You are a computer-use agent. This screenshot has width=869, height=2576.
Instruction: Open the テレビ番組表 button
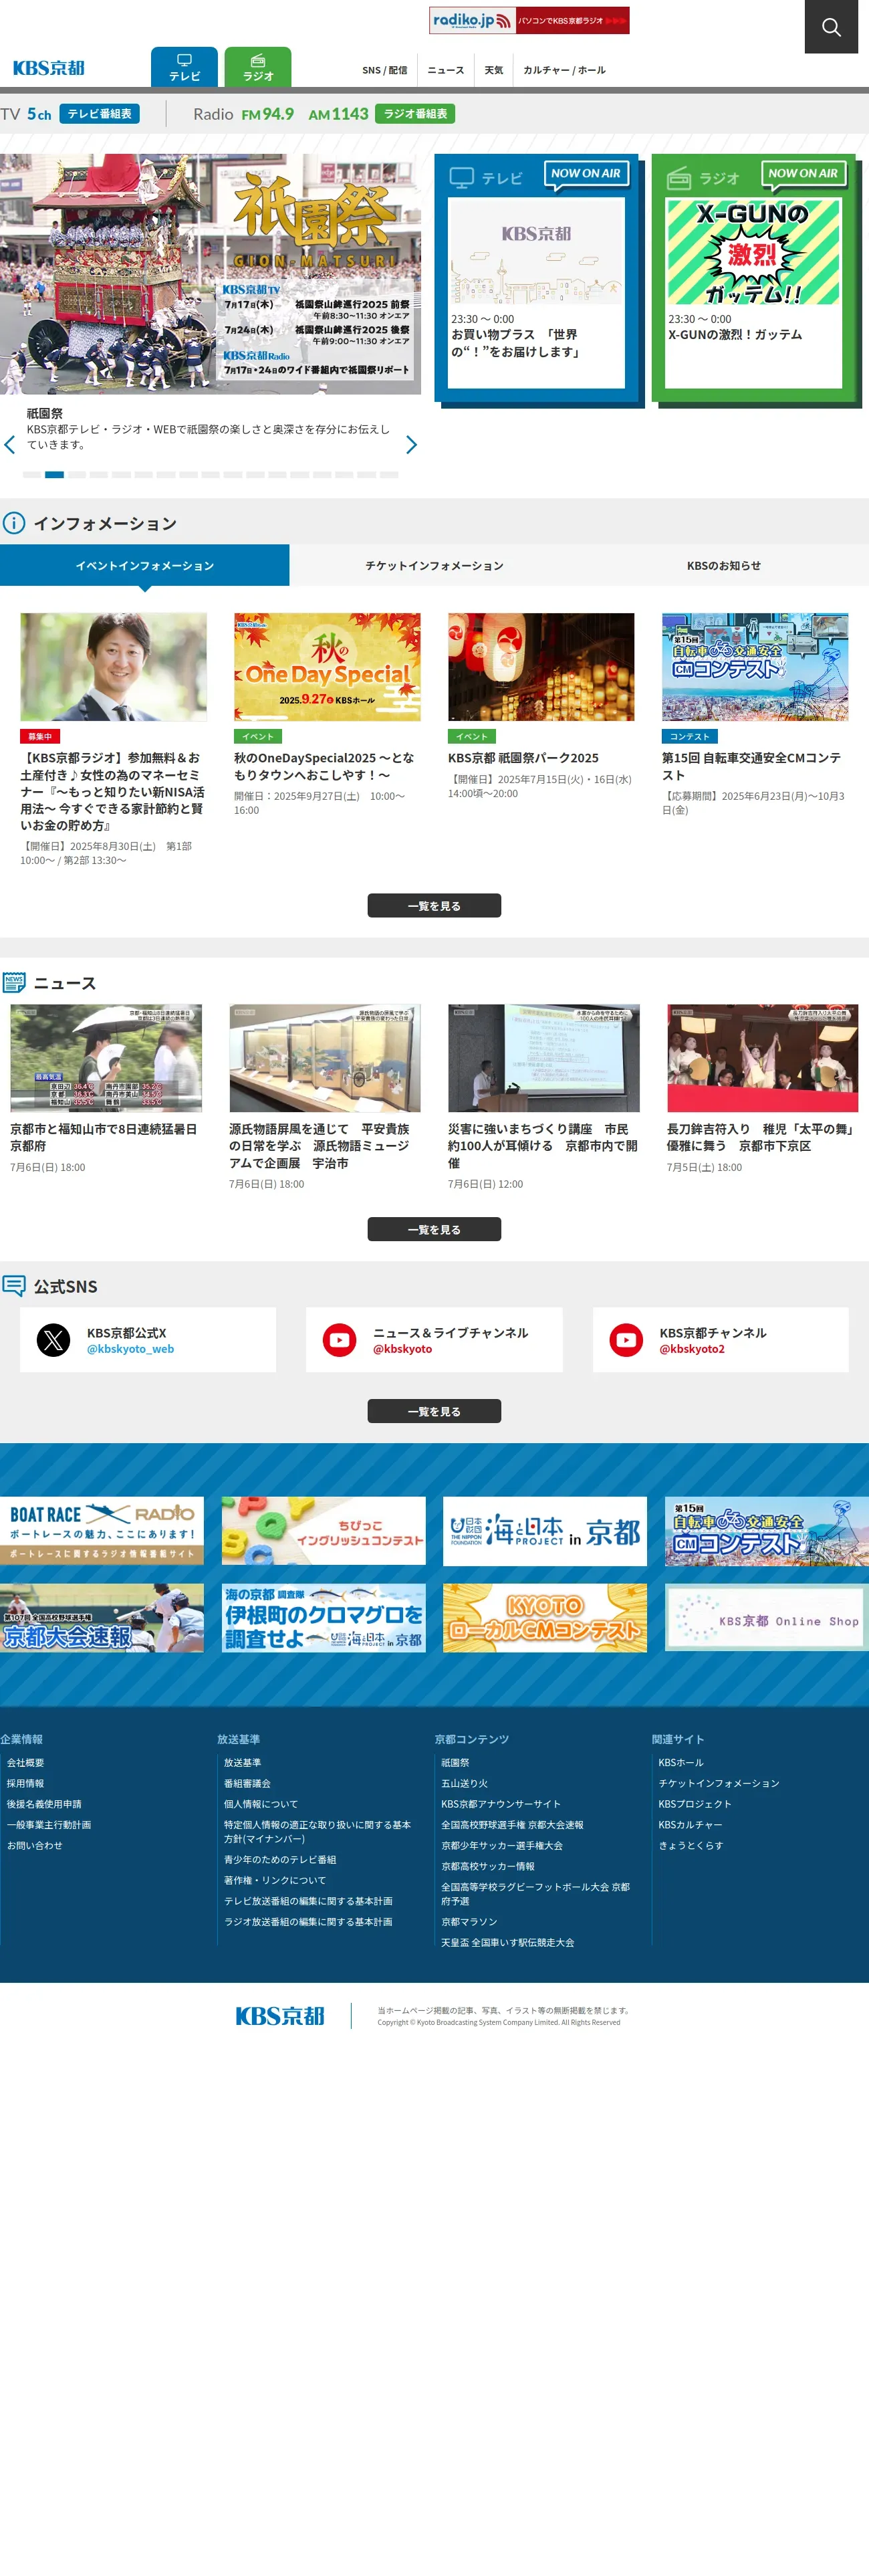click(99, 114)
